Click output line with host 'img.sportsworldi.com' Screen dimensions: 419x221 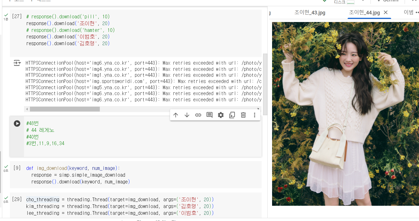click(x=144, y=81)
